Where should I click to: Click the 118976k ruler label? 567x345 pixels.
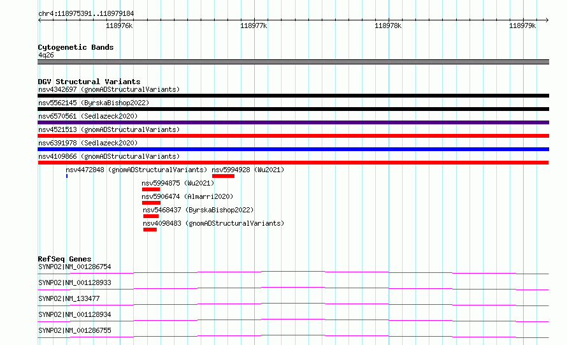tap(119, 26)
